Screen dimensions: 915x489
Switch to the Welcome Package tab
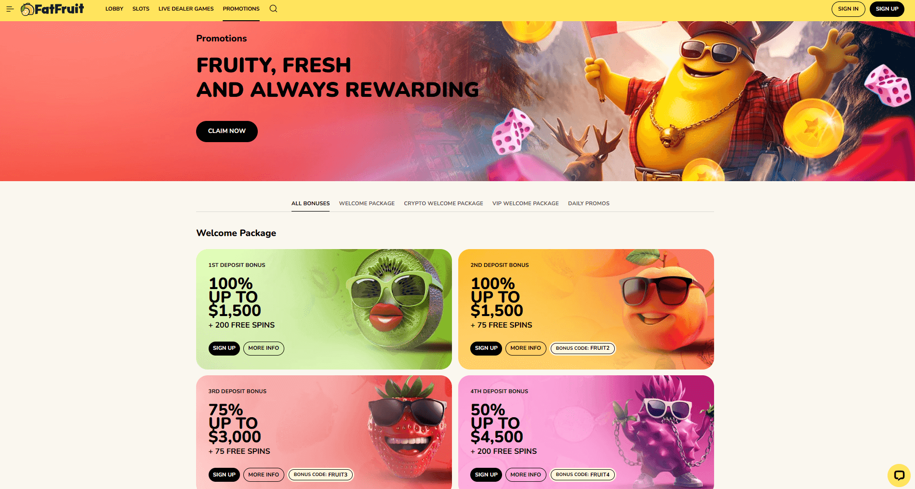tap(367, 203)
